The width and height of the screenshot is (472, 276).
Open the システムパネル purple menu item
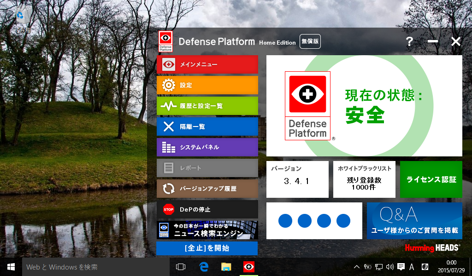point(207,147)
